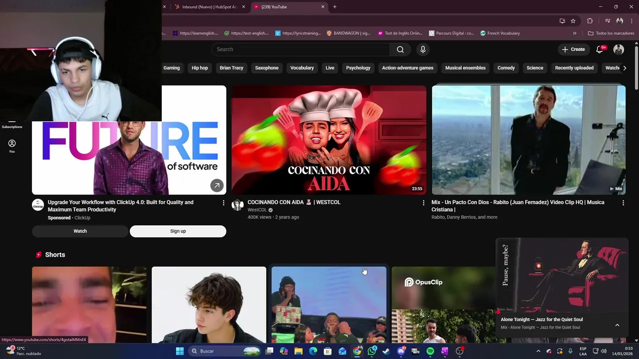Image resolution: width=639 pixels, height=359 pixels.
Task: Open BANDWAGON bookmark
Action: coord(348,33)
